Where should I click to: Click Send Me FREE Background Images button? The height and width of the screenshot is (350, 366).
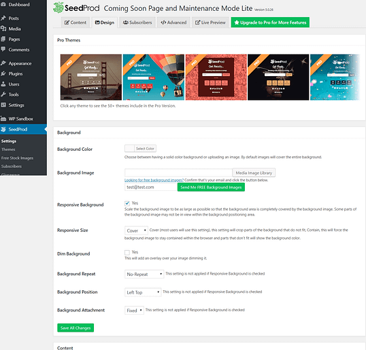tap(211, 188)
